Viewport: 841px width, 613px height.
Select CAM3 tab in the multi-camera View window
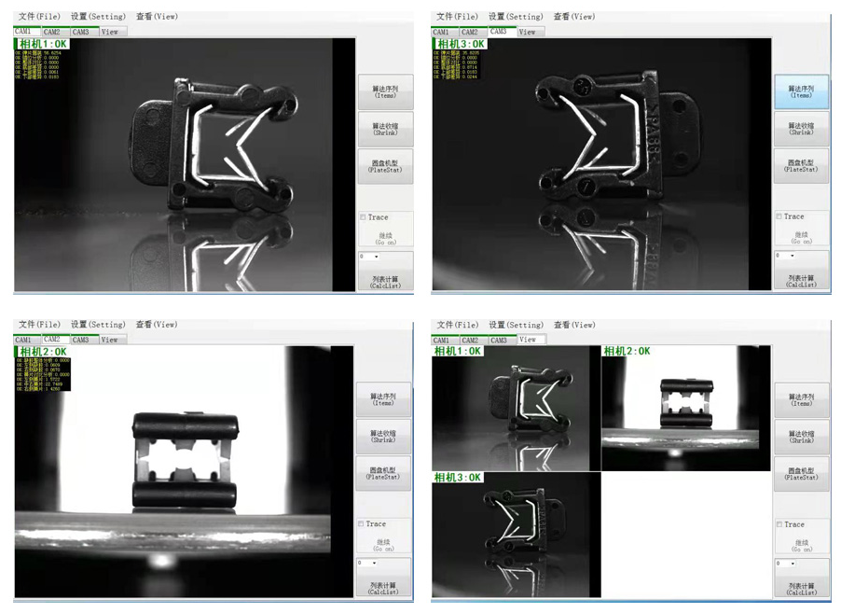coord(498,341)
